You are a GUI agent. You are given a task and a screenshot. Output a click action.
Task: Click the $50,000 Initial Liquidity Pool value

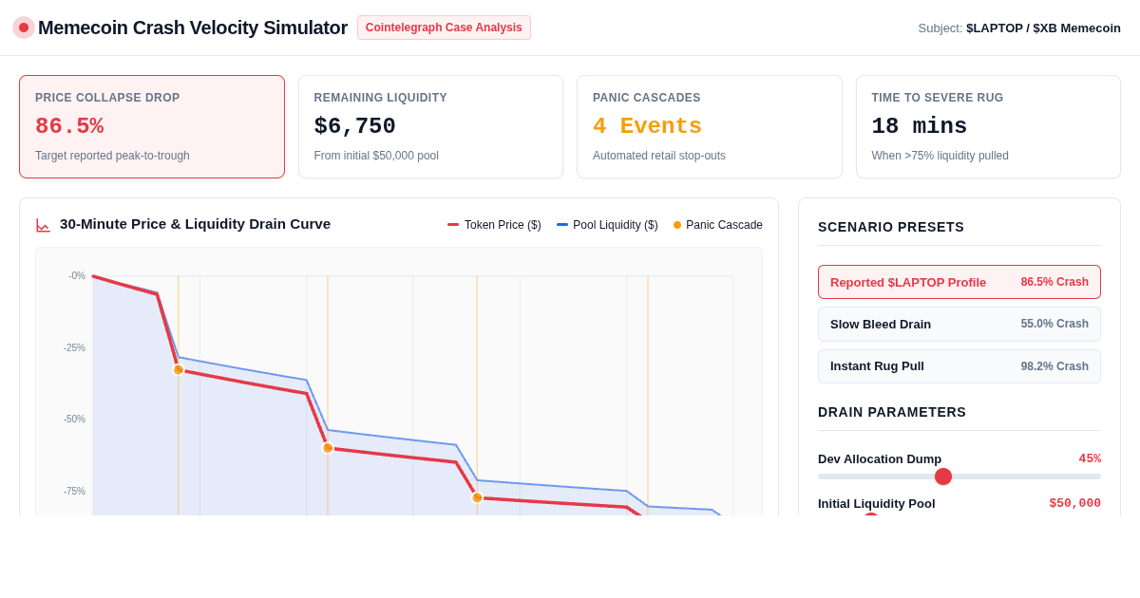click(1075, 503)
